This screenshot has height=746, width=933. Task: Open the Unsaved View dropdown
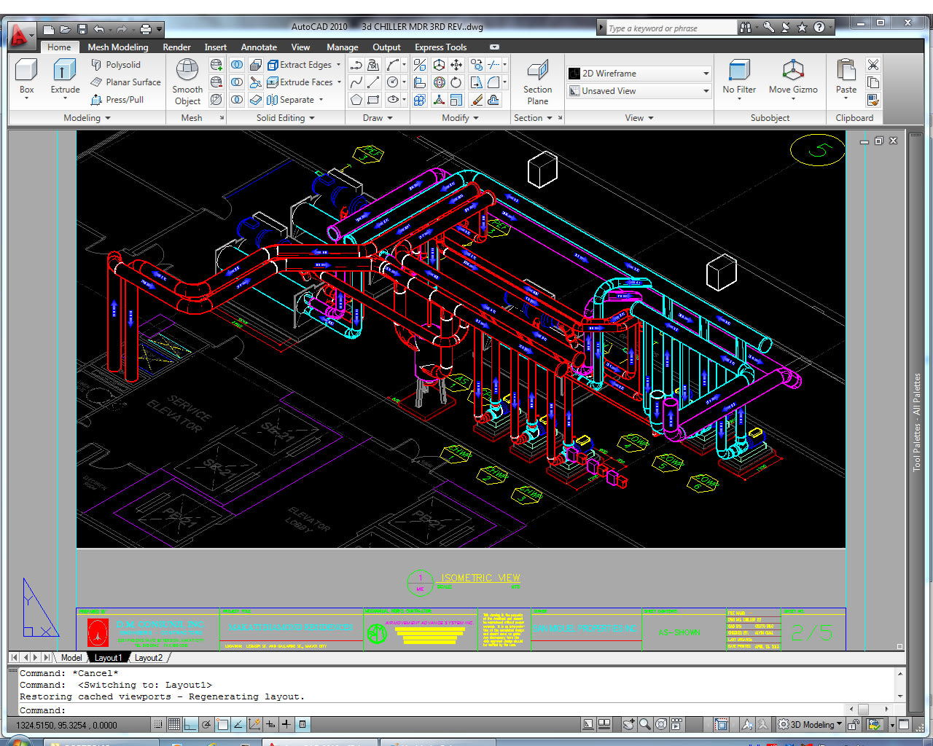pyautogui.click(x=639, y=91)
